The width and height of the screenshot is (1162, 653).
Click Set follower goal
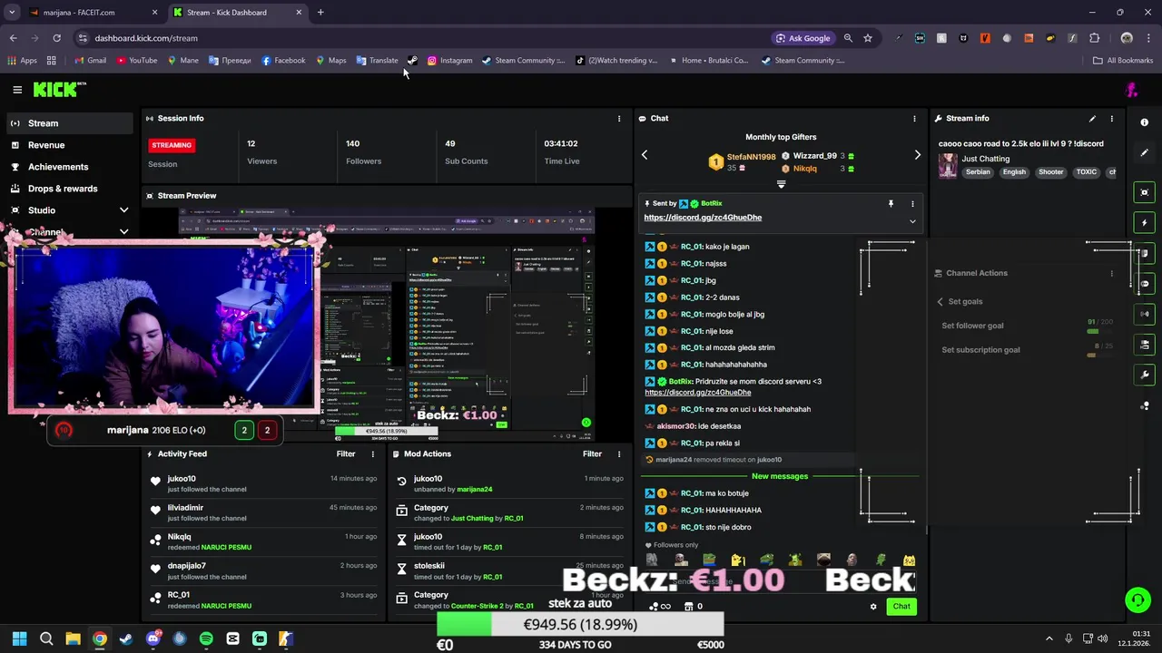(x=972, y=326)
